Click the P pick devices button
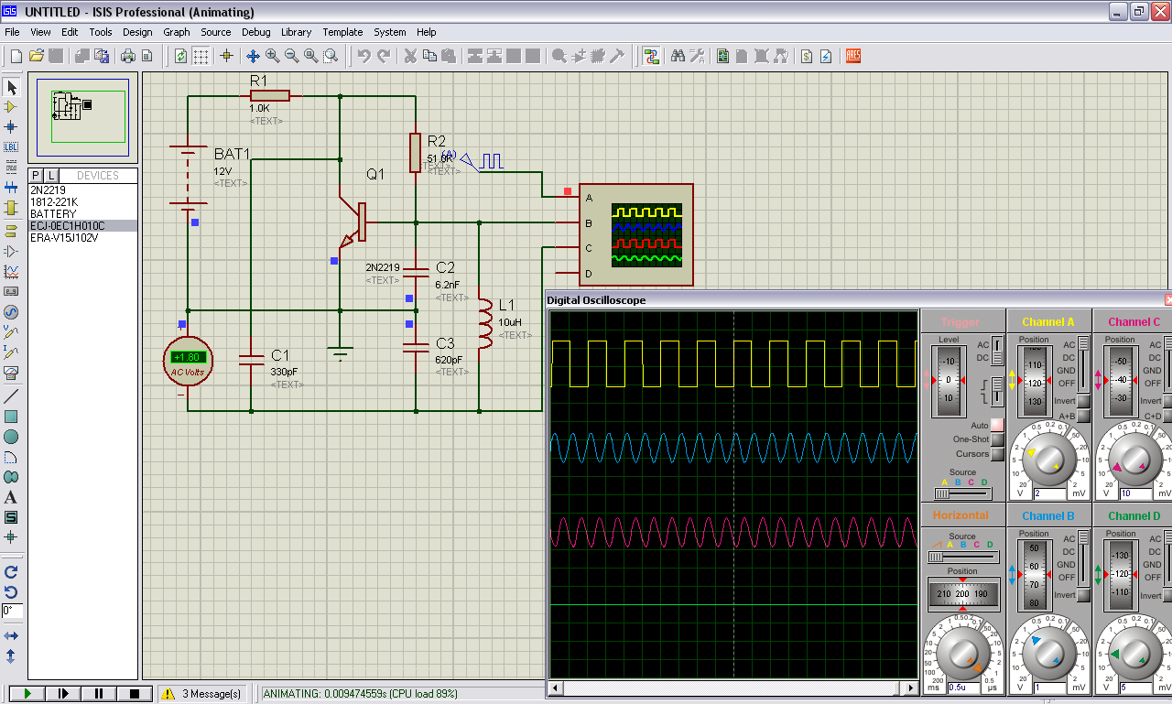Screen dimensions: 1172x704 pos(36,175)
